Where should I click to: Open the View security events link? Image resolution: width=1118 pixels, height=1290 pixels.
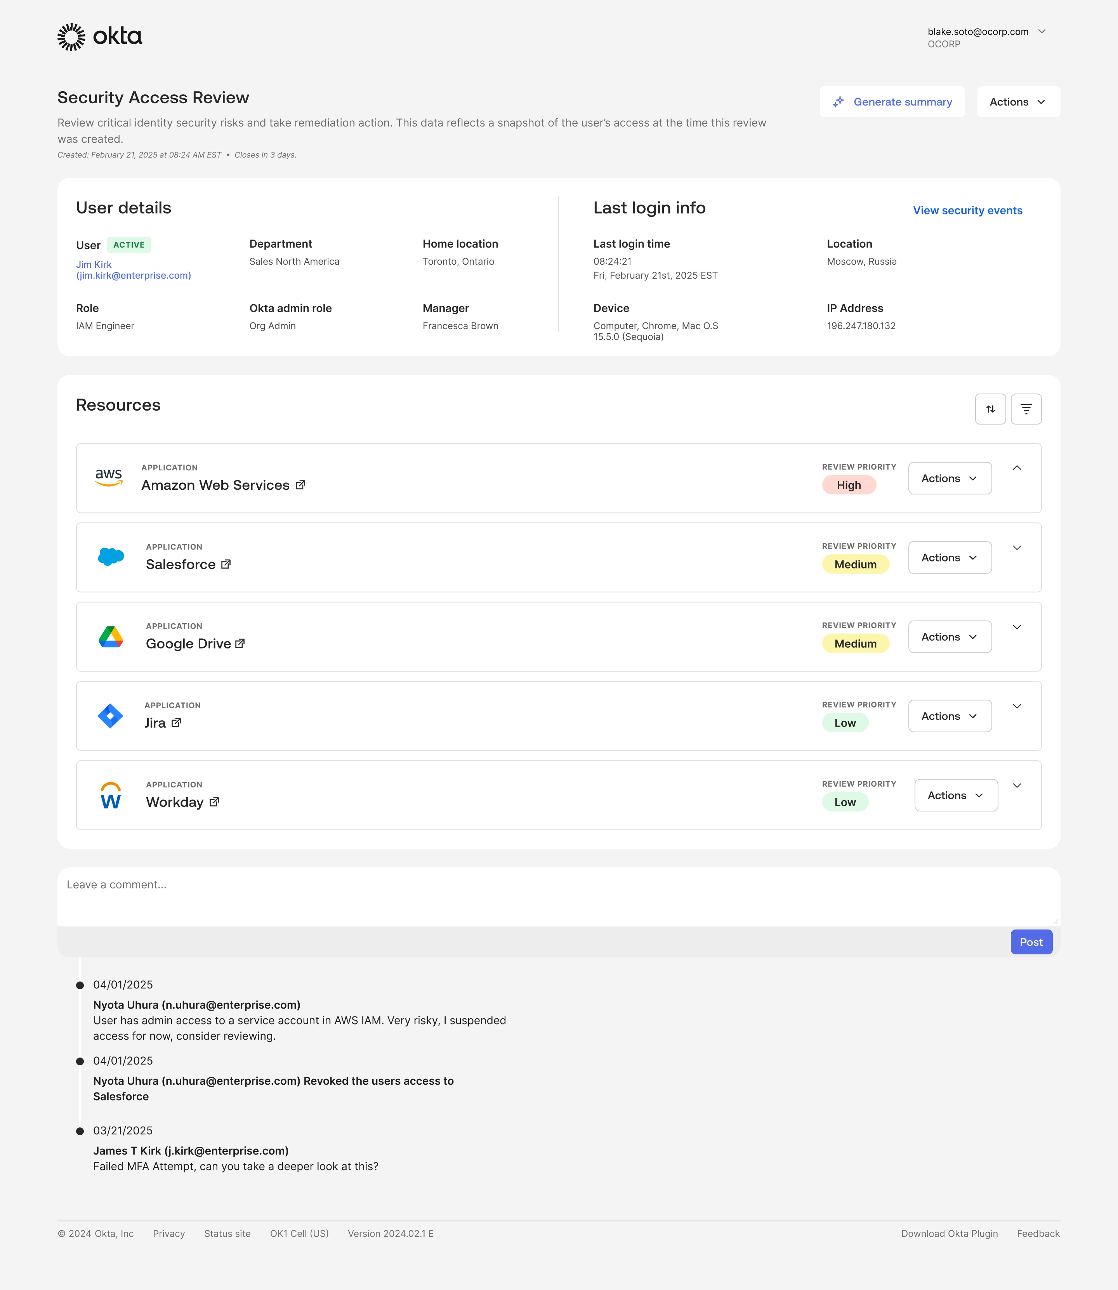pos(967,210)
